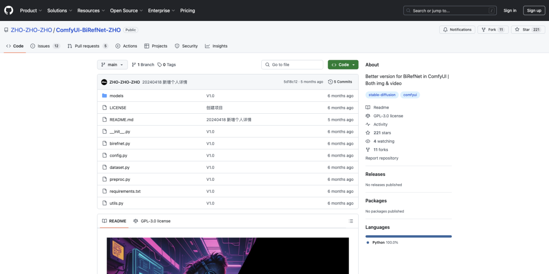This screenshot has height=274, width=549.
Task: Click the GitHub logo icon
Action: click(9, 11)
